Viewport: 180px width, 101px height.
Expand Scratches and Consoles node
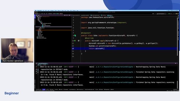pyautogui.click(x=36, y=38)
